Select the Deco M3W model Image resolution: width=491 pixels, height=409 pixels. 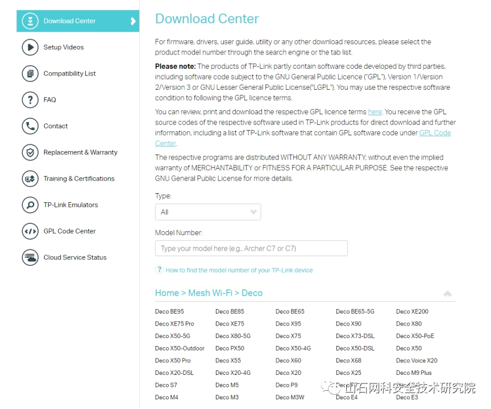(290, 397)
